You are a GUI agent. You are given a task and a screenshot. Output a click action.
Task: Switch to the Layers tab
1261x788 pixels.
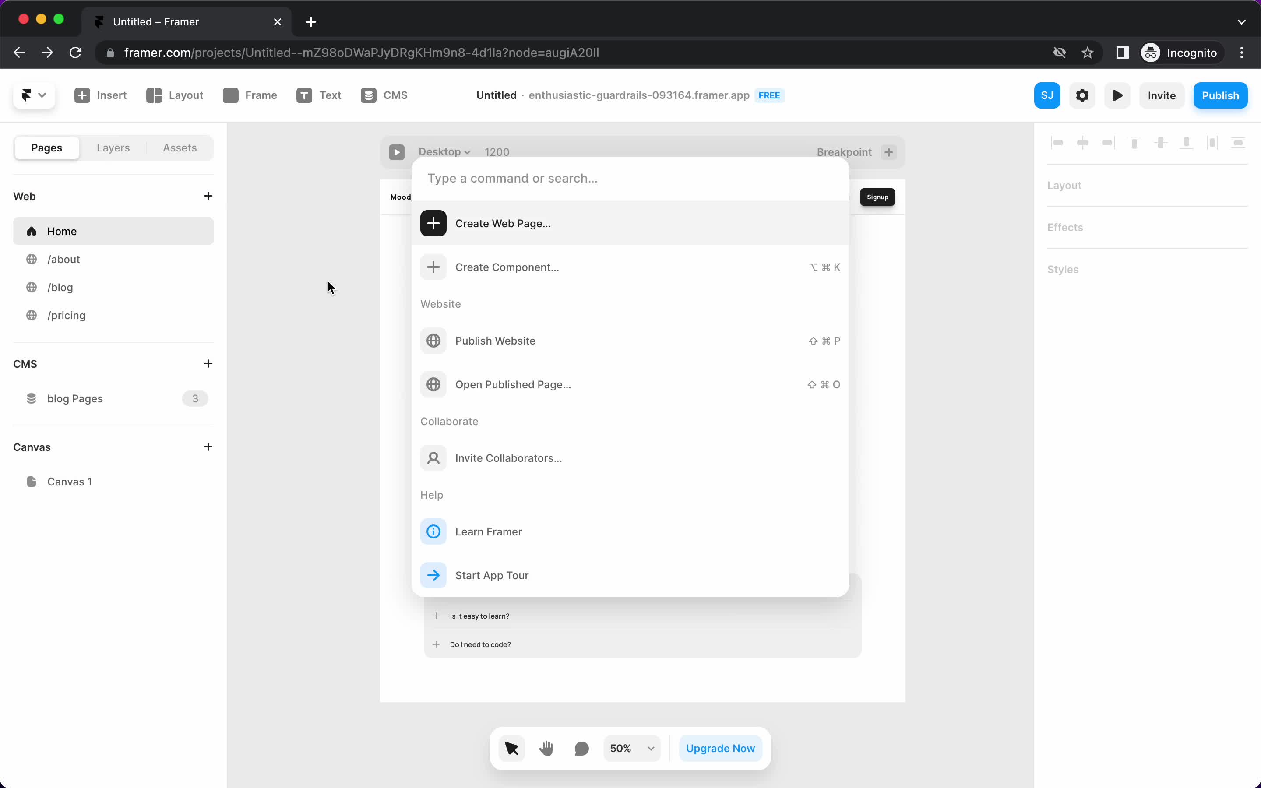tap(113, 147)
